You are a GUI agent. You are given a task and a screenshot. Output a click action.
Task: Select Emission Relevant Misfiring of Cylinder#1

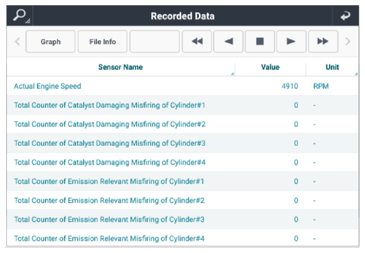pos(183,181)
